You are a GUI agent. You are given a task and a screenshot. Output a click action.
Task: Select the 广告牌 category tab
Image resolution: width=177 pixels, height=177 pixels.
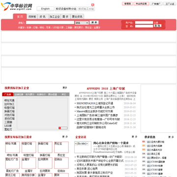(8, 94)
